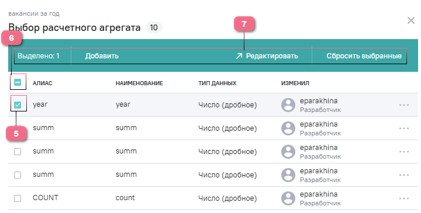Sort by НАИМЕНОВАНИЕ column header
421x213 pixels.
click(x=139, y=83)
